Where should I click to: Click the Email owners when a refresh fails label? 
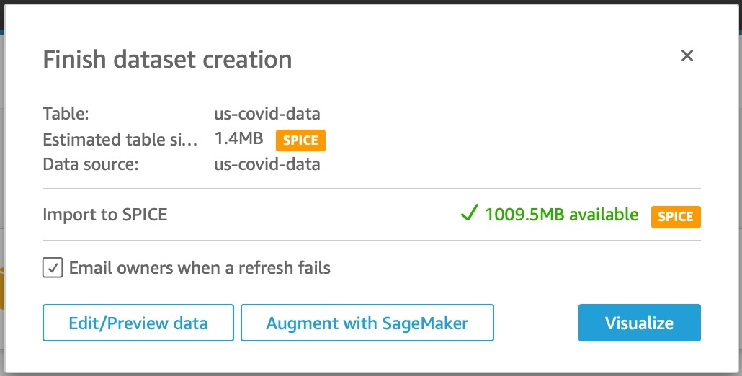coord(200,268)
